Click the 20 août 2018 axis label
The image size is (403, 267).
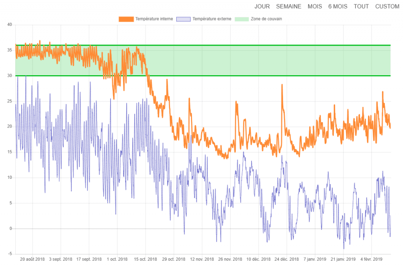tap(32, 259)
